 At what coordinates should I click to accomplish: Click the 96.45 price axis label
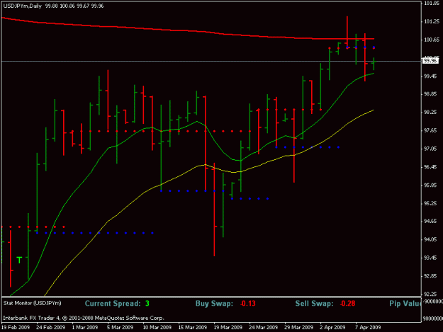point(432,167)
